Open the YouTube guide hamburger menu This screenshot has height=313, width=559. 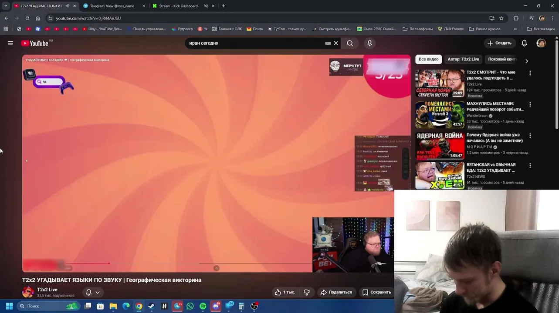(10, 43)
